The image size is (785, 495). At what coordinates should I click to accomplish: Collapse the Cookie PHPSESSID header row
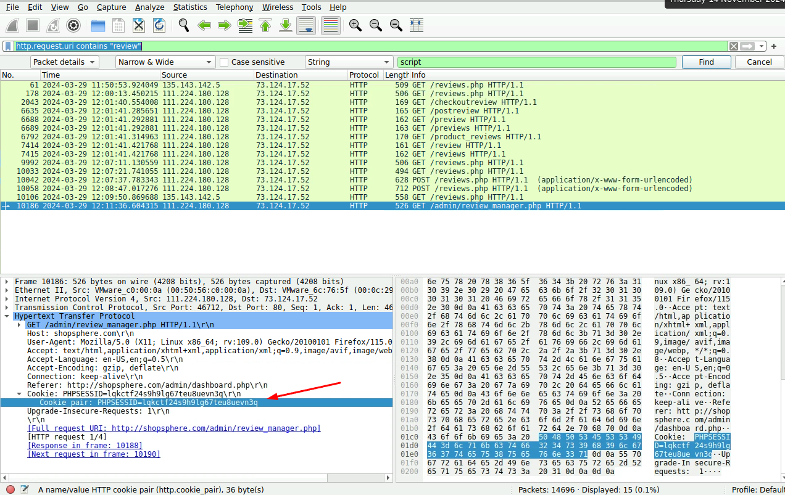pyautogui.click(x=19, y=394)
